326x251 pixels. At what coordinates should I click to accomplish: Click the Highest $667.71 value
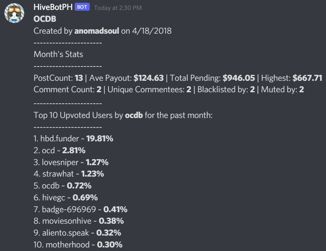(x=307, y=78)
